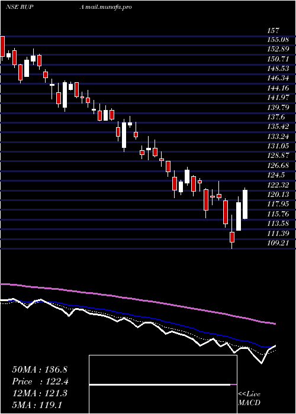The image size is (296, 414).
Task: Click the 124.5 price level label
Action: (276, 175)
